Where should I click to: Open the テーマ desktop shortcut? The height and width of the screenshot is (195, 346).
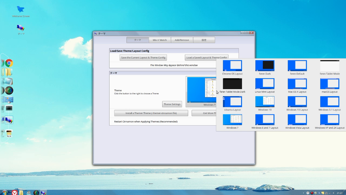pyautogui.click(x=21, y=30)
